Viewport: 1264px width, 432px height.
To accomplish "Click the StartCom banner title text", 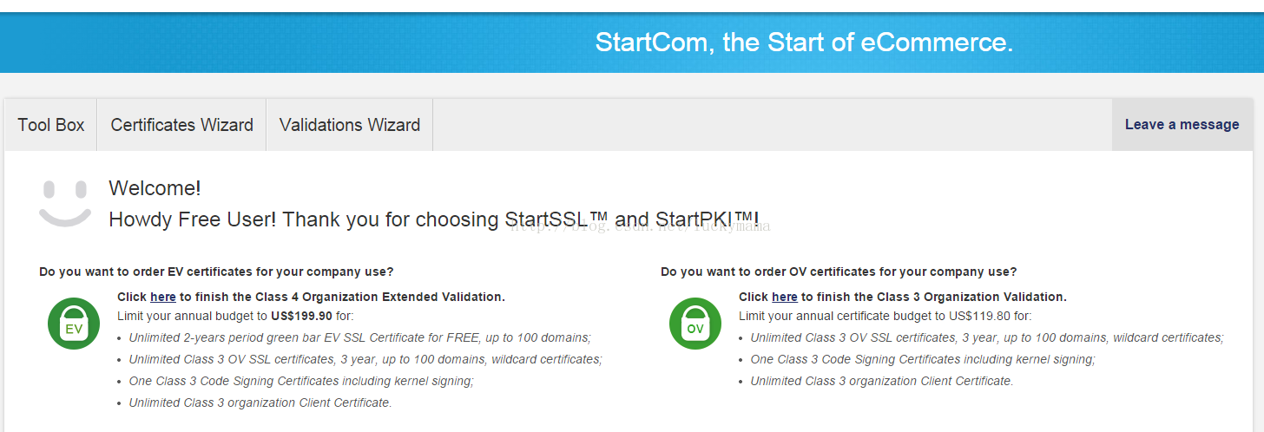I will pyautogui.click(x=804, y=42).
